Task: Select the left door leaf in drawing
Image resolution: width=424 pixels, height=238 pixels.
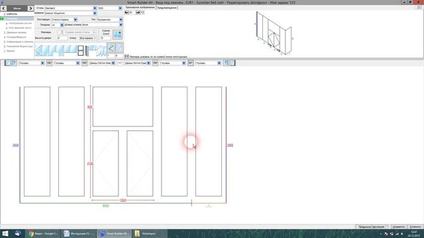Action: [x=106, y=163]
